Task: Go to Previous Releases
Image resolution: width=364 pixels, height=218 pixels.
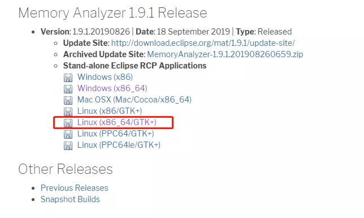Action: (x=74, y=188)
